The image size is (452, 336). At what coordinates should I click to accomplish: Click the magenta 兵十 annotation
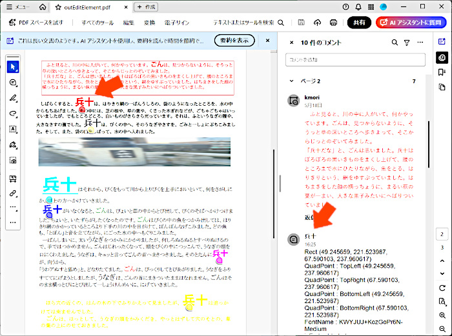pyautogui.click(x=220, y=253)
